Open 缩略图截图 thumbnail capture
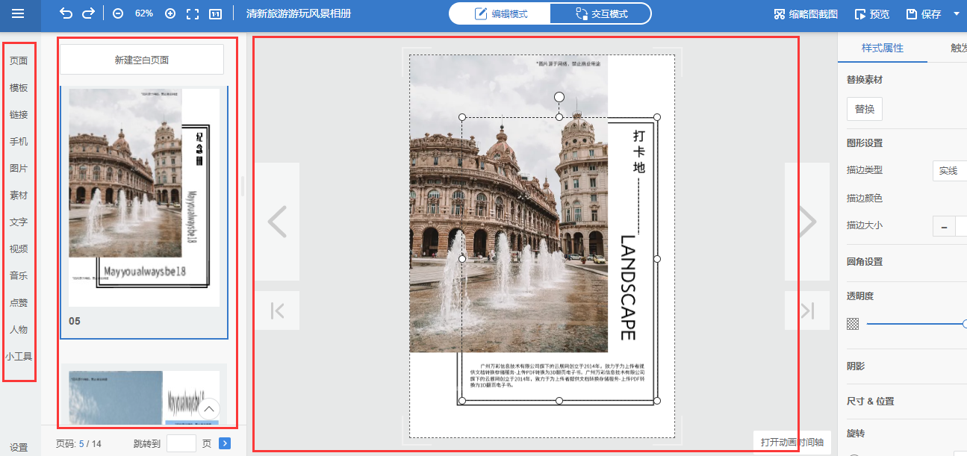Viewport: 967px width, 456px height. [806, 13]
